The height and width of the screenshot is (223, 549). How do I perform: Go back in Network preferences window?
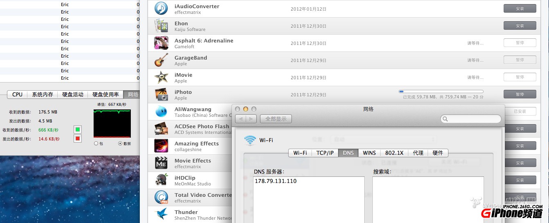click(x=241, y=119)
